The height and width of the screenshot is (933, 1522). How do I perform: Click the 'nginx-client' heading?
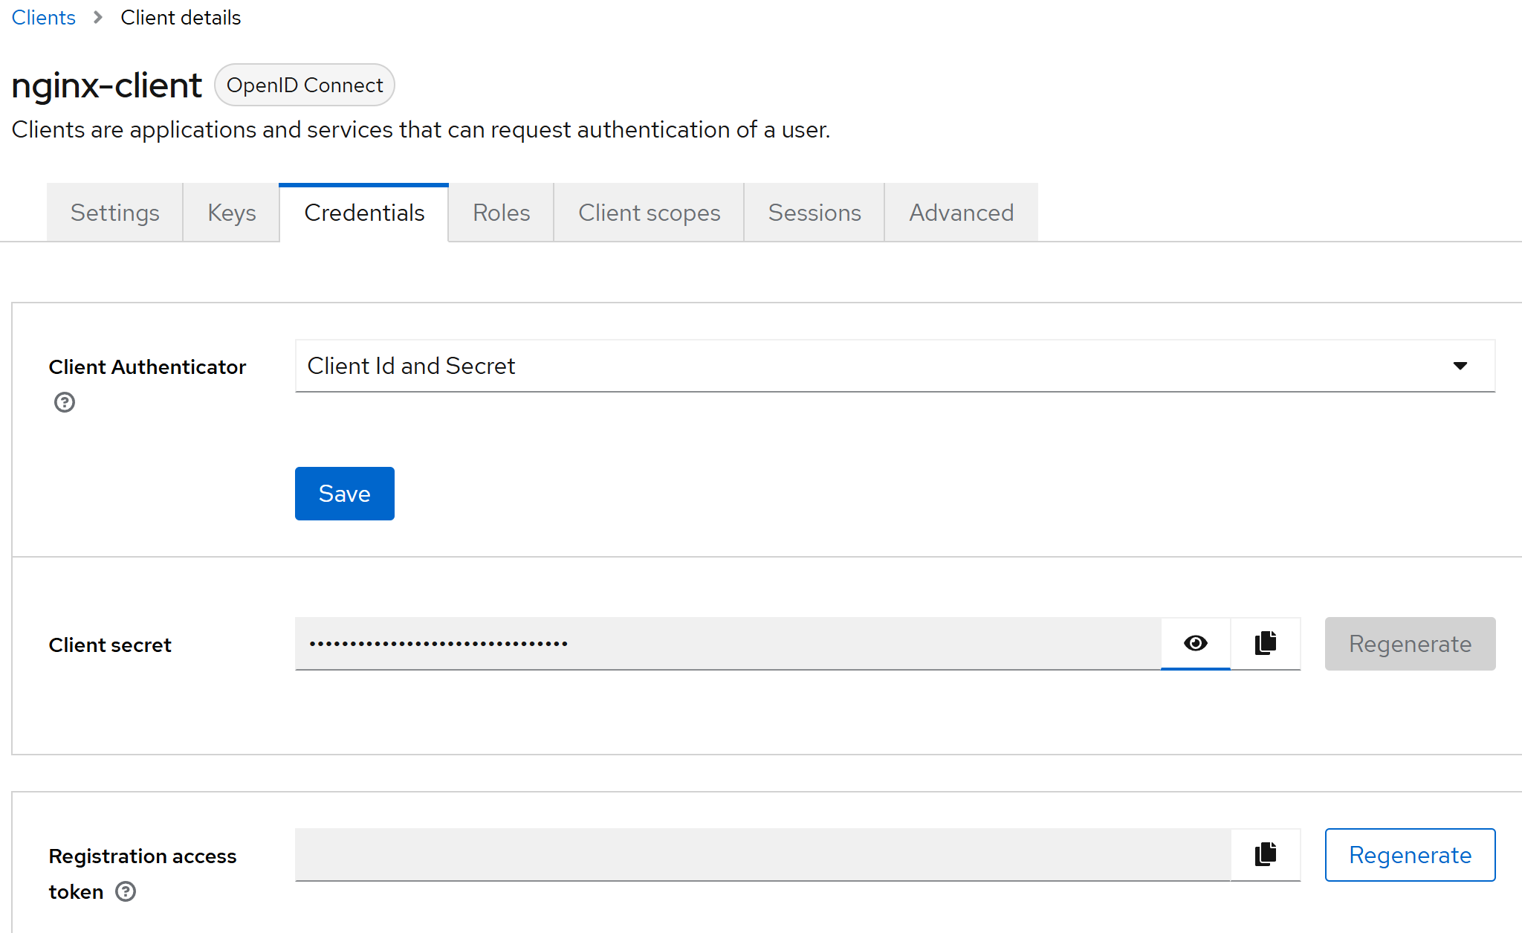106,85
